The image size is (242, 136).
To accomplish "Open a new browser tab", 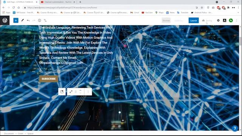I will (x=80, y=2).
